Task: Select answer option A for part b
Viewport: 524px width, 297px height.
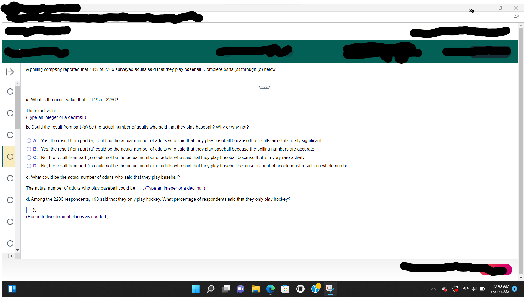Action: click(x=29, y=141)
